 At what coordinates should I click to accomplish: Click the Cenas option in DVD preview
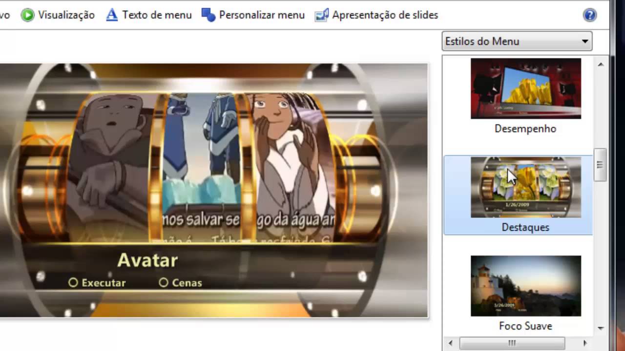tap(180, 283)
